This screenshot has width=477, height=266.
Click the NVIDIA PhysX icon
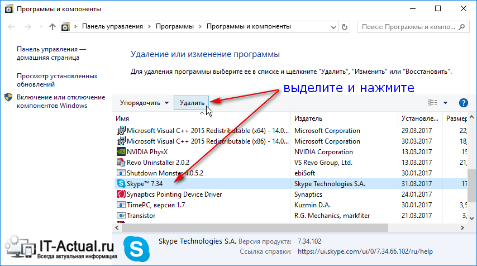pos(121,151)
